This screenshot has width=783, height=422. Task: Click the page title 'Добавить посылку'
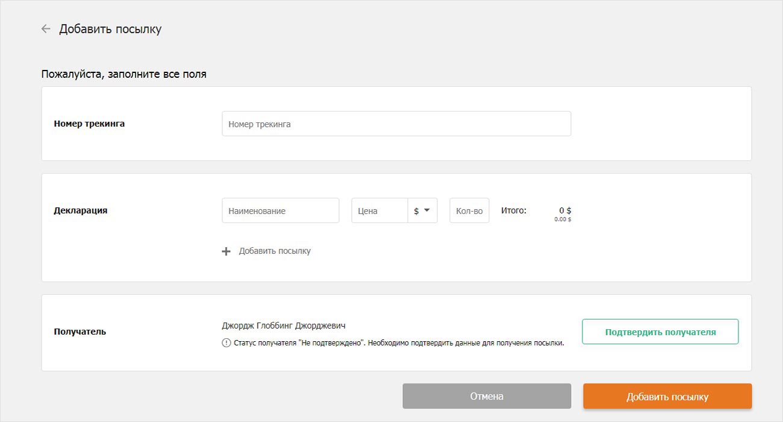pyautogui.click(x=110, y=29)
